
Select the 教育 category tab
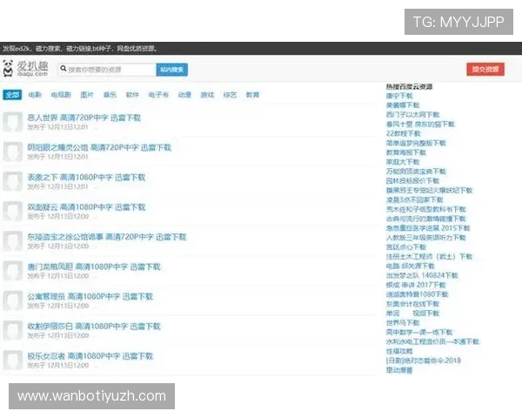[252, 95]
